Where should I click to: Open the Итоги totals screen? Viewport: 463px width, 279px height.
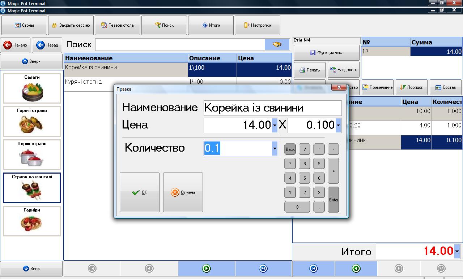tap(211, 25)
